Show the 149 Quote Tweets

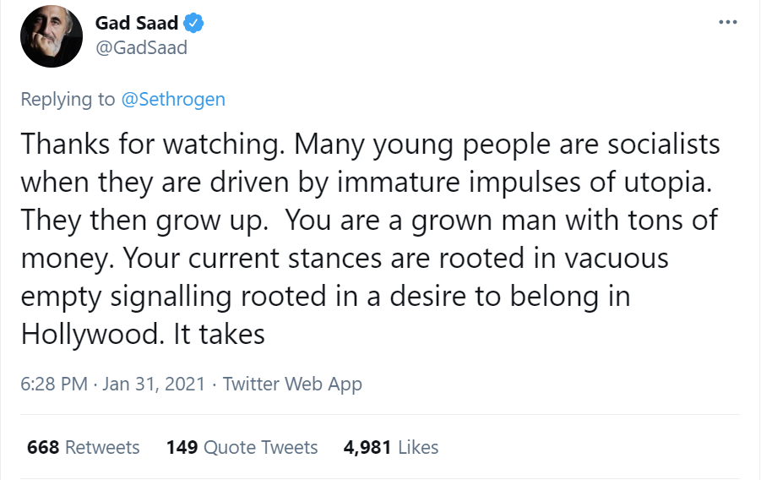coord(242,447)
